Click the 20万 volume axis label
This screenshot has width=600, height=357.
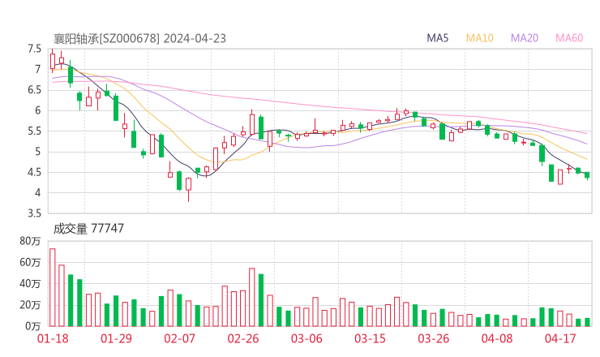pos(30,305)
